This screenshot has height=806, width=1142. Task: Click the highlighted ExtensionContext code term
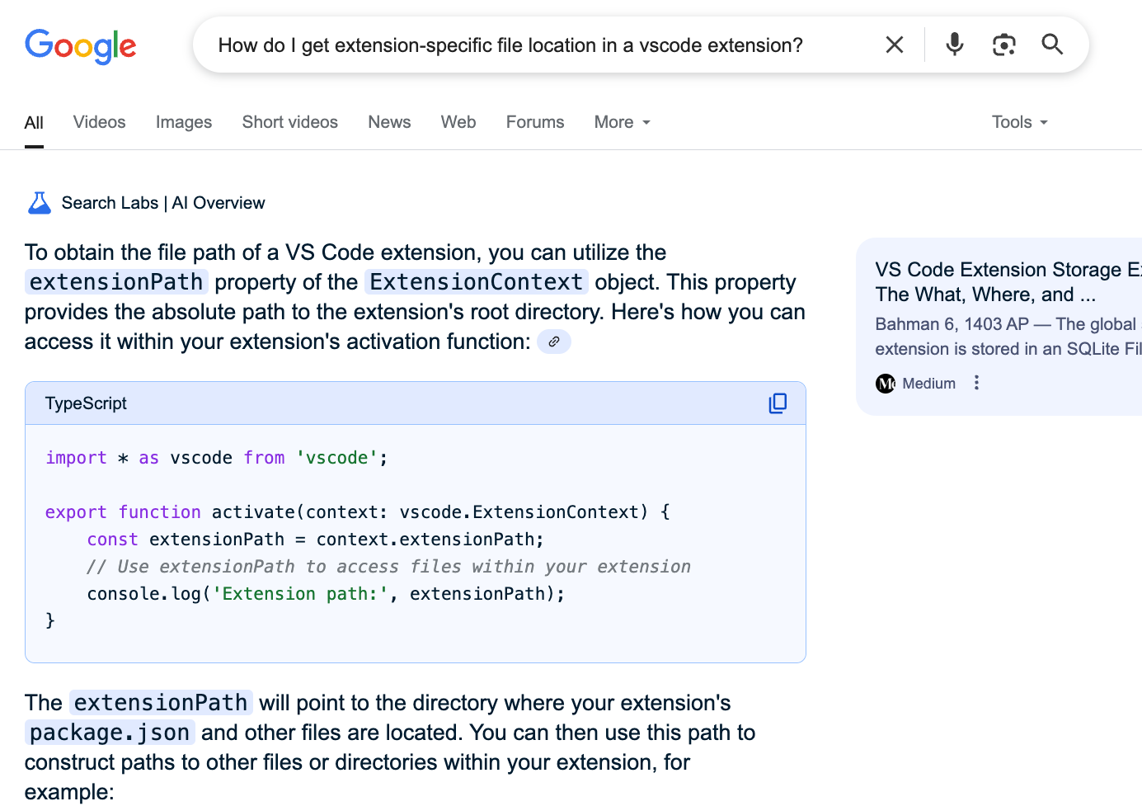pos(477,282)
